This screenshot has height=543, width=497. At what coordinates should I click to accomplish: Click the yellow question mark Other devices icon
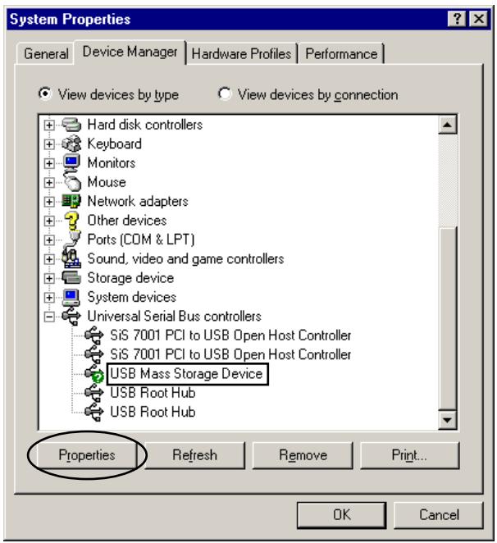coord(71,221)
